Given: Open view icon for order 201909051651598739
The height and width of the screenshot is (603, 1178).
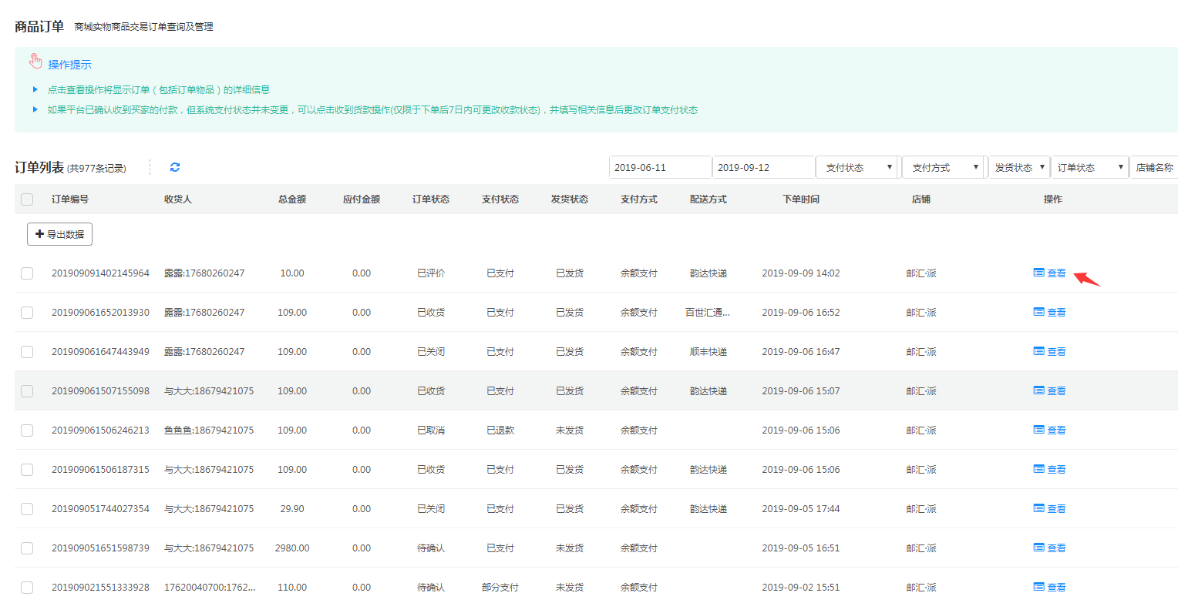Looking at the screenshot, I should [x=1038, y=548].
